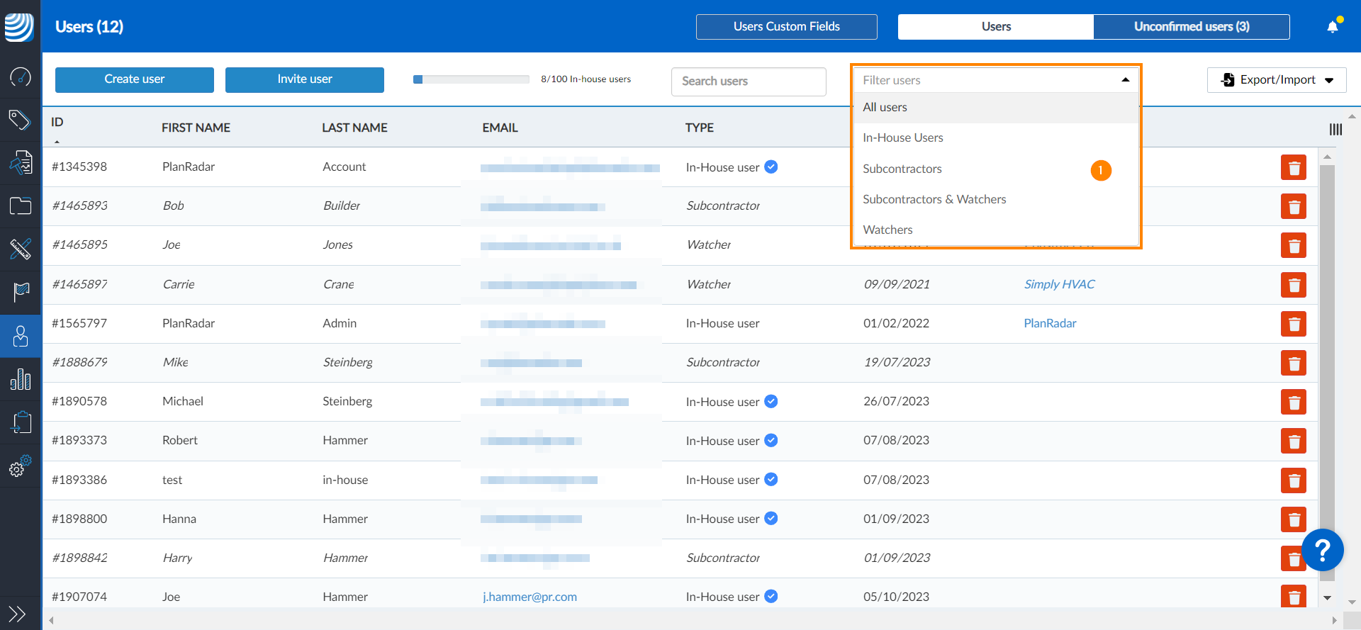
Task: Open the Tickets tag icon in sidebar
Action: point(21,120)
